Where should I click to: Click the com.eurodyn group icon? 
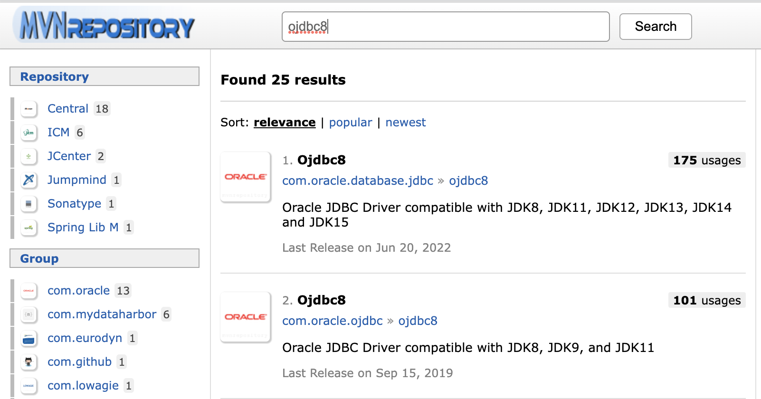coord(29,338)
